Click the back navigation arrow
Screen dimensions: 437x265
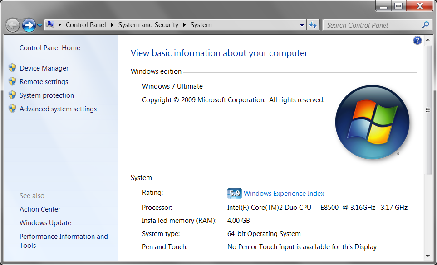[13, 25]
